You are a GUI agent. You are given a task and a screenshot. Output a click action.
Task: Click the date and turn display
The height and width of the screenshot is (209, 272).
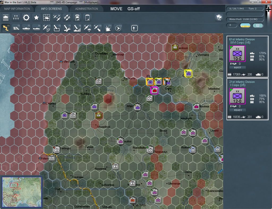(x=245, y=8)
